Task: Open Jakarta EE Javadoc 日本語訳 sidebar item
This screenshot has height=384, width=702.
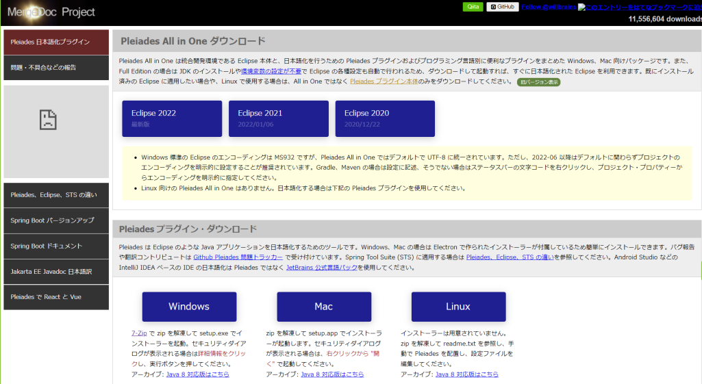Action: pos(56,272)
